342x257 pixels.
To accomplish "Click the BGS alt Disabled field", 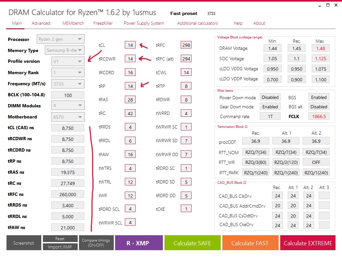I will (x=319, y=107).
